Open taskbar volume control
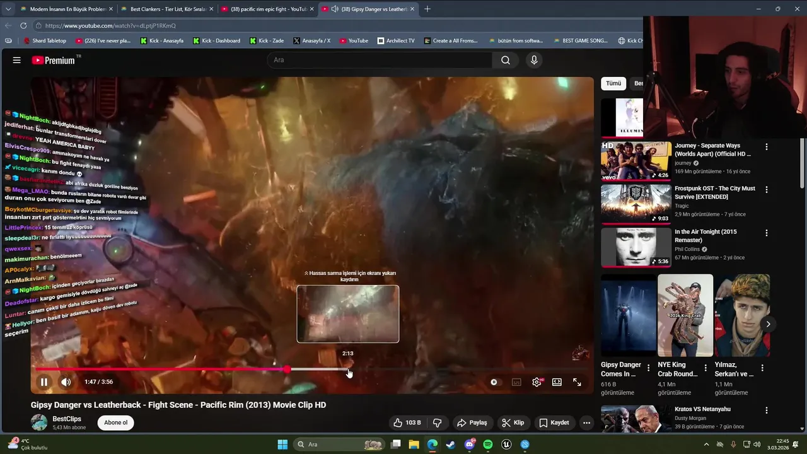The image size is (807, 454). [757, 445]
